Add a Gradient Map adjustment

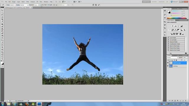pos(180,34)
